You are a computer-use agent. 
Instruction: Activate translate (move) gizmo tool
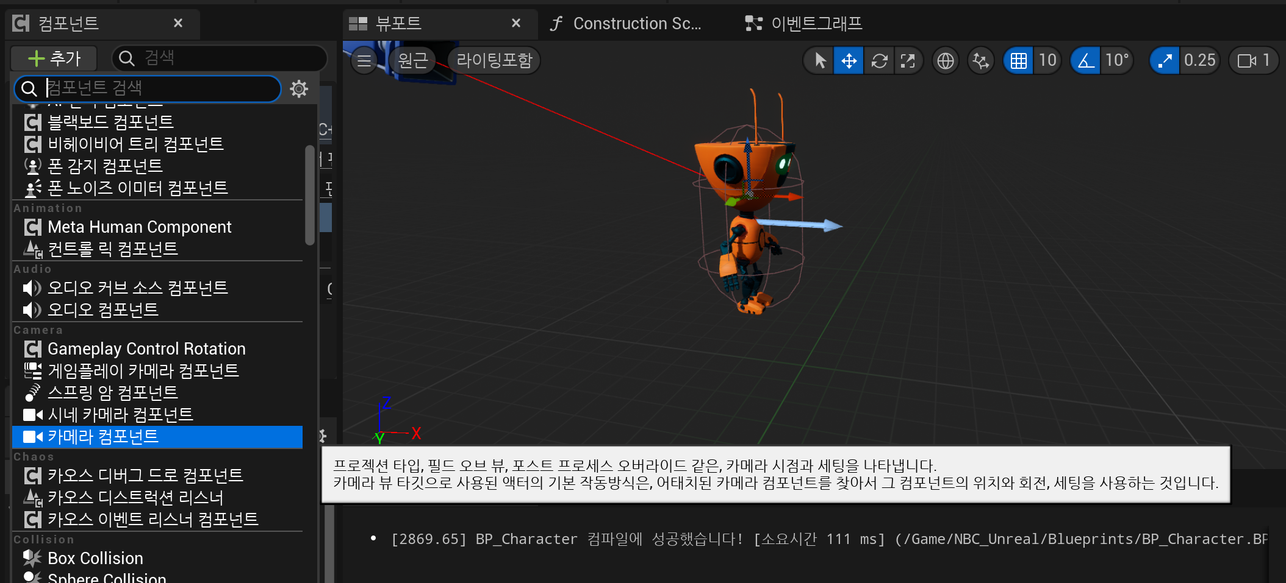pyautogui.click(x=849, y=60)
